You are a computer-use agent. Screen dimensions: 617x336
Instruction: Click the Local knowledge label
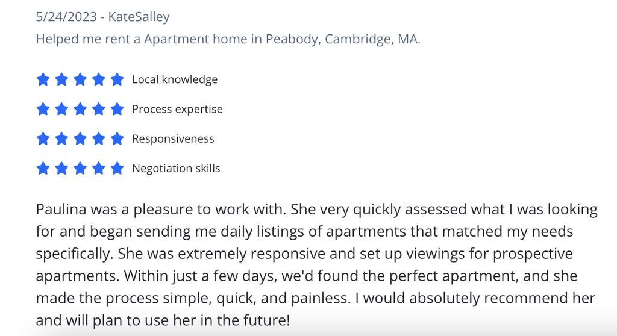175,79
